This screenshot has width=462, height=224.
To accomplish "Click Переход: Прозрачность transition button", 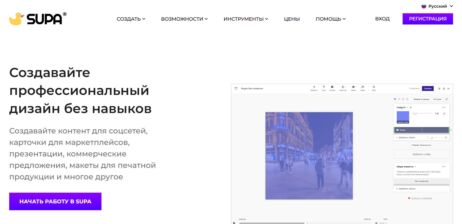I will (421, 145).
